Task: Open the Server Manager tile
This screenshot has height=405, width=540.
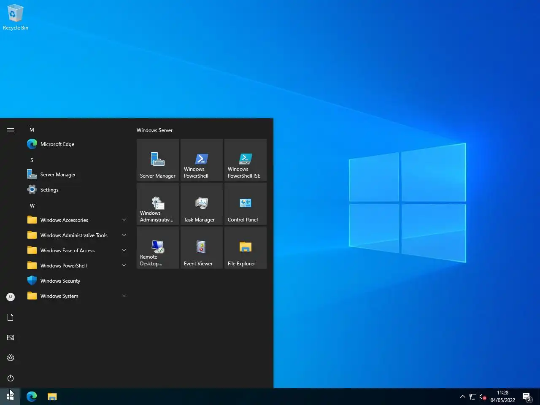Action: click(x=158, y=160)
